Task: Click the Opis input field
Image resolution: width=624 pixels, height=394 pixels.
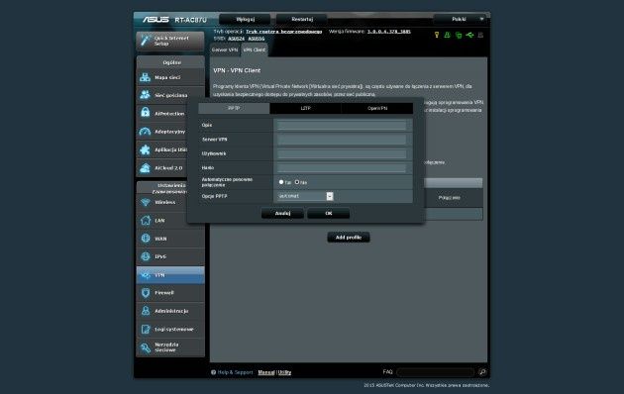Action: [x=342, y=126]
